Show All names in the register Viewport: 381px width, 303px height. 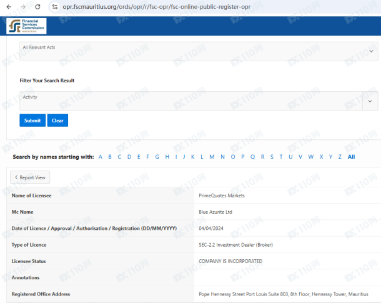point(352,157)
